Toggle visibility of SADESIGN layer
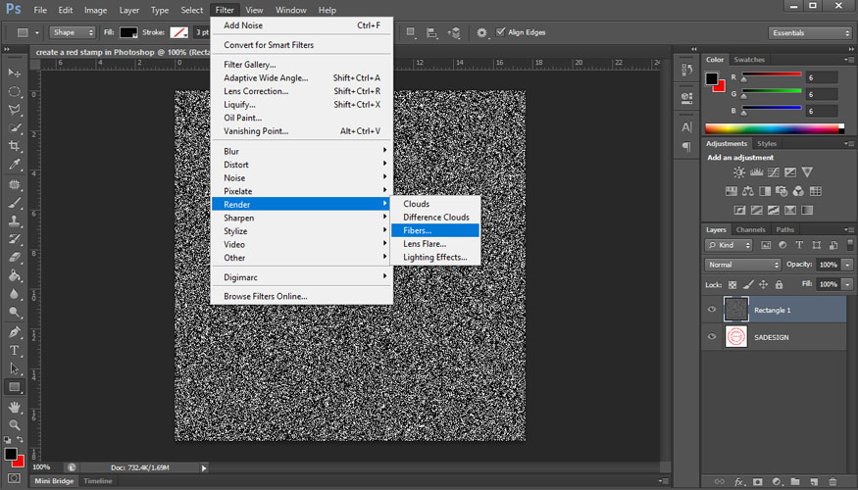Viewport: 858px width, 490px height. pos(713,336)
